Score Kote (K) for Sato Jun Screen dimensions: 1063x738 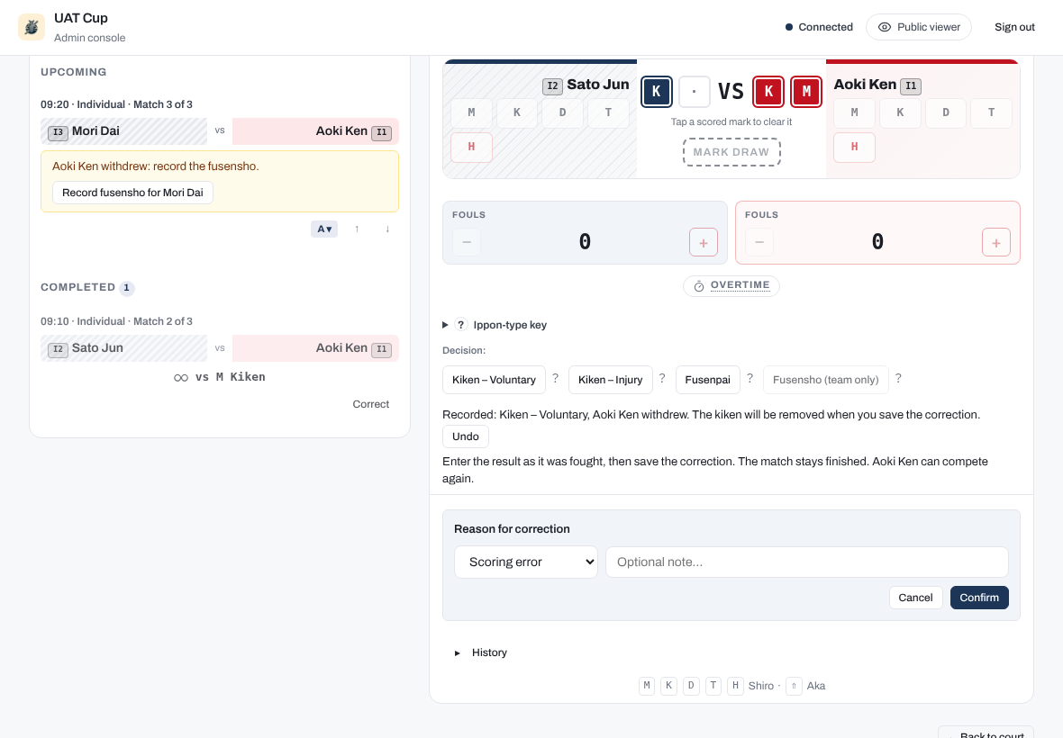(516, 112)
